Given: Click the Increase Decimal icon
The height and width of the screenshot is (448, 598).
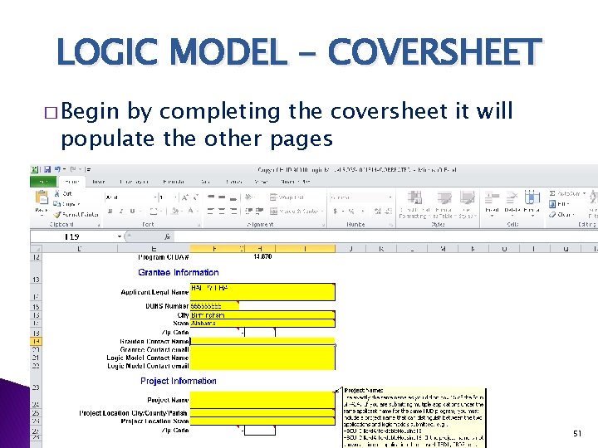Looking at the screenshot, I should [378, 211].
